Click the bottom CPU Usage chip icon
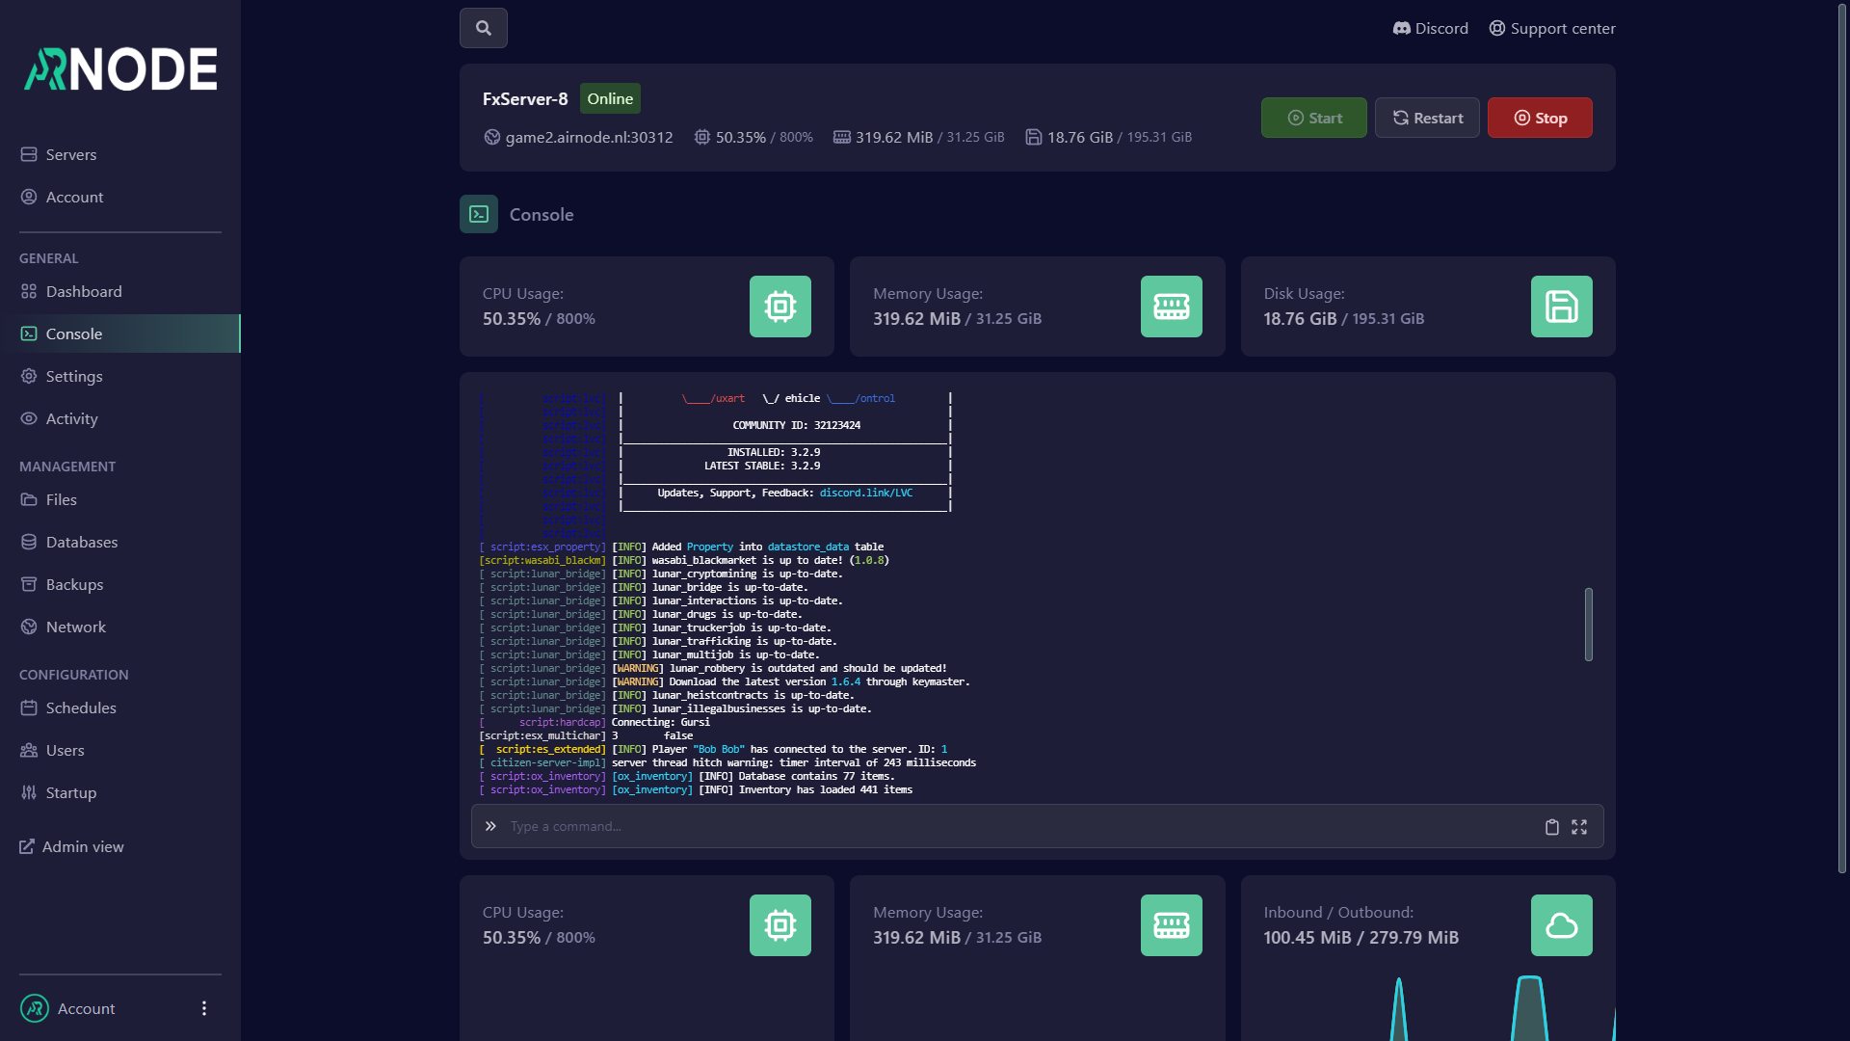This screenshot has width=1850, height=1041. click(780, 925)
